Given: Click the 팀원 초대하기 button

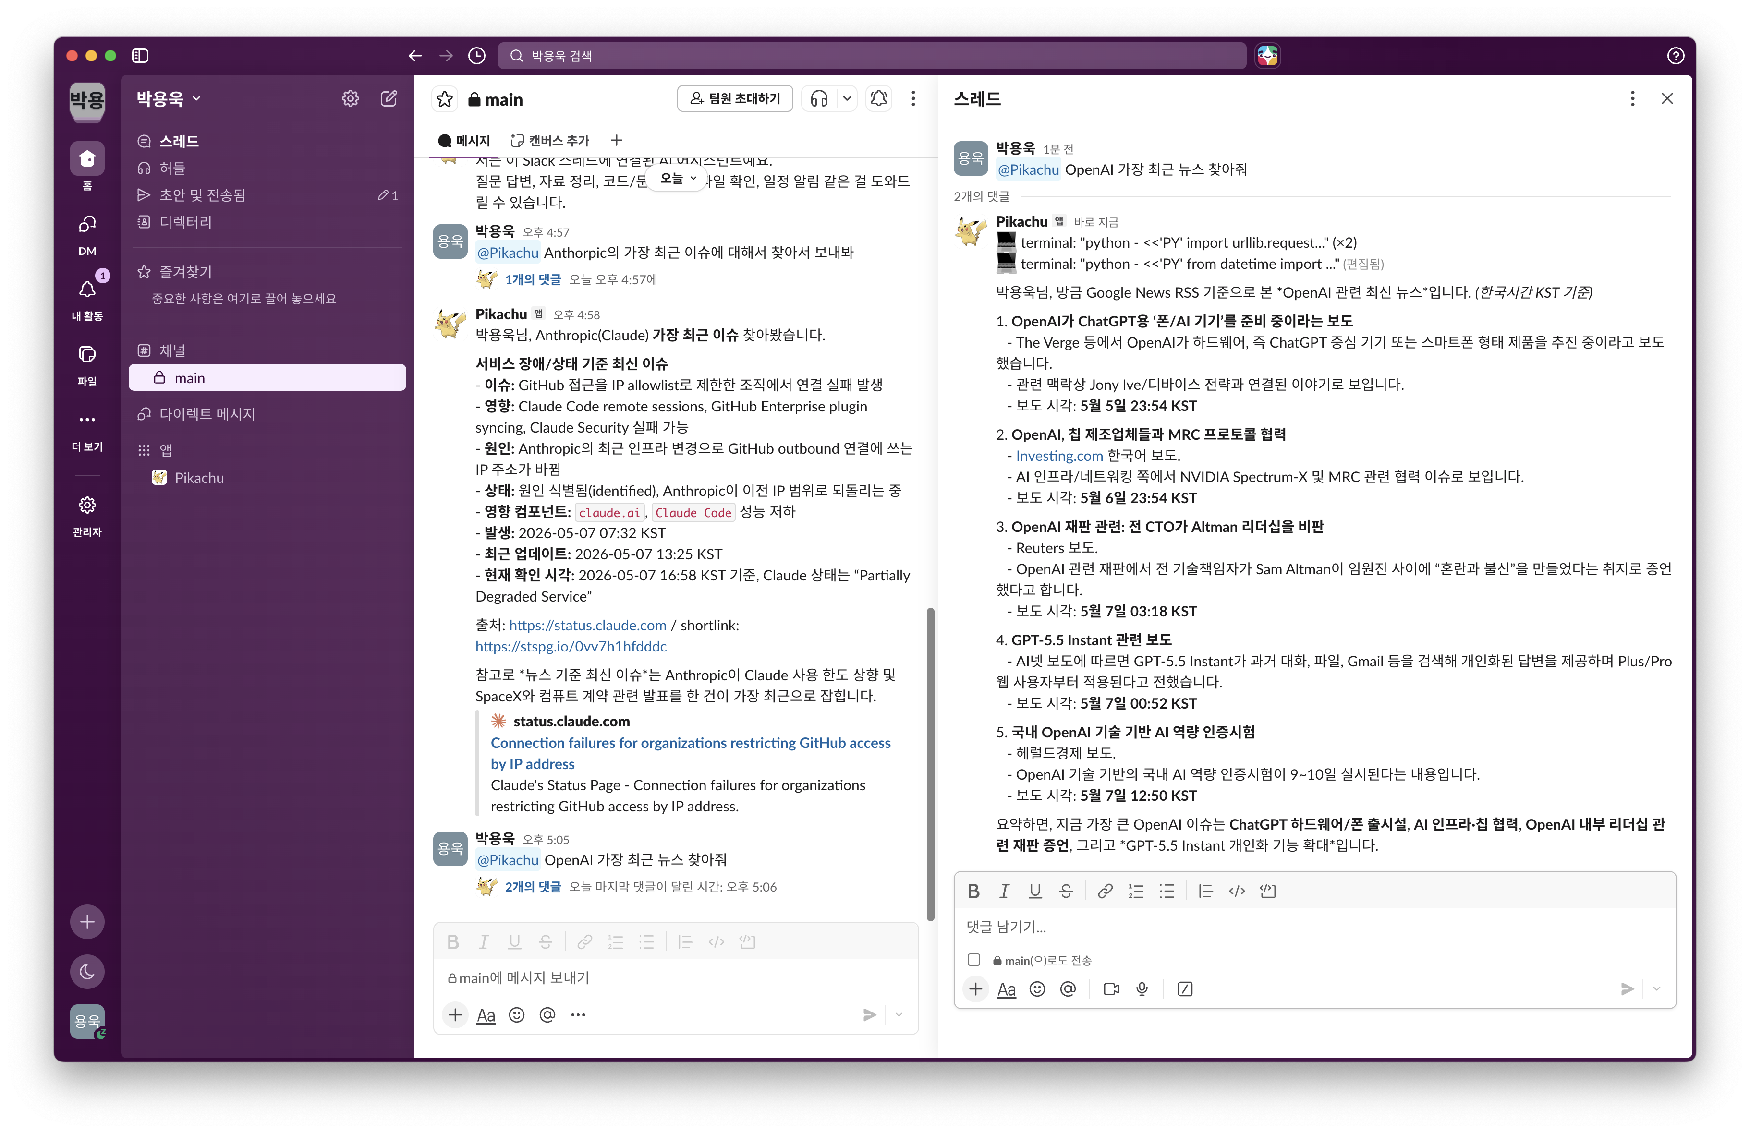Looking at the screenshot, I should click(x=735, y=98).
